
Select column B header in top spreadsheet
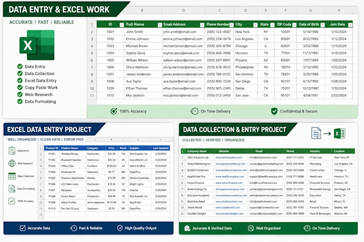click(142, 11)
